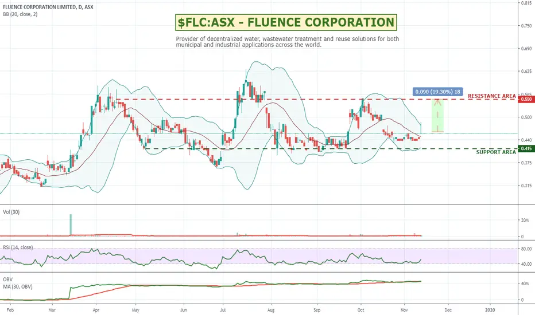This screenshot has width=535, height=315.
Task: Select the Vol (30) indicator label
Action: (11, 212)
